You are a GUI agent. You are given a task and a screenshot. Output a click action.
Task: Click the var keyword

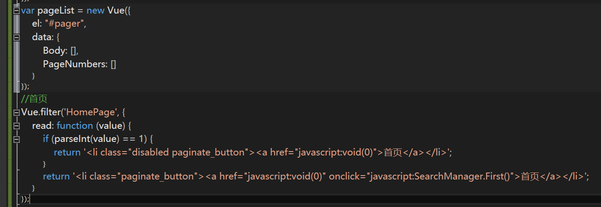tap(28, 10)
